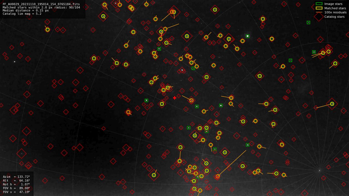349x196 pixels.
Task: Select the 'Catalog stars' legend label
Action: [334, 17]
